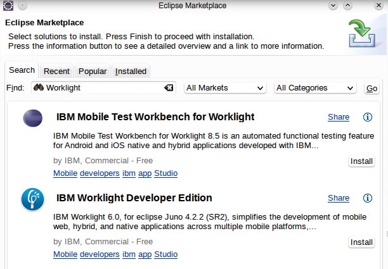Click the IBM Mobile Test Workbench logo

(x=33, y=118)
